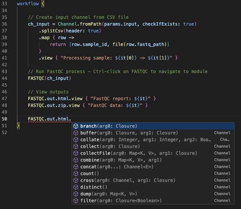The width and height of the screenshot is (241, 209).
Task: Click the cube icon beside concat
Action: [x=76, y=167]
